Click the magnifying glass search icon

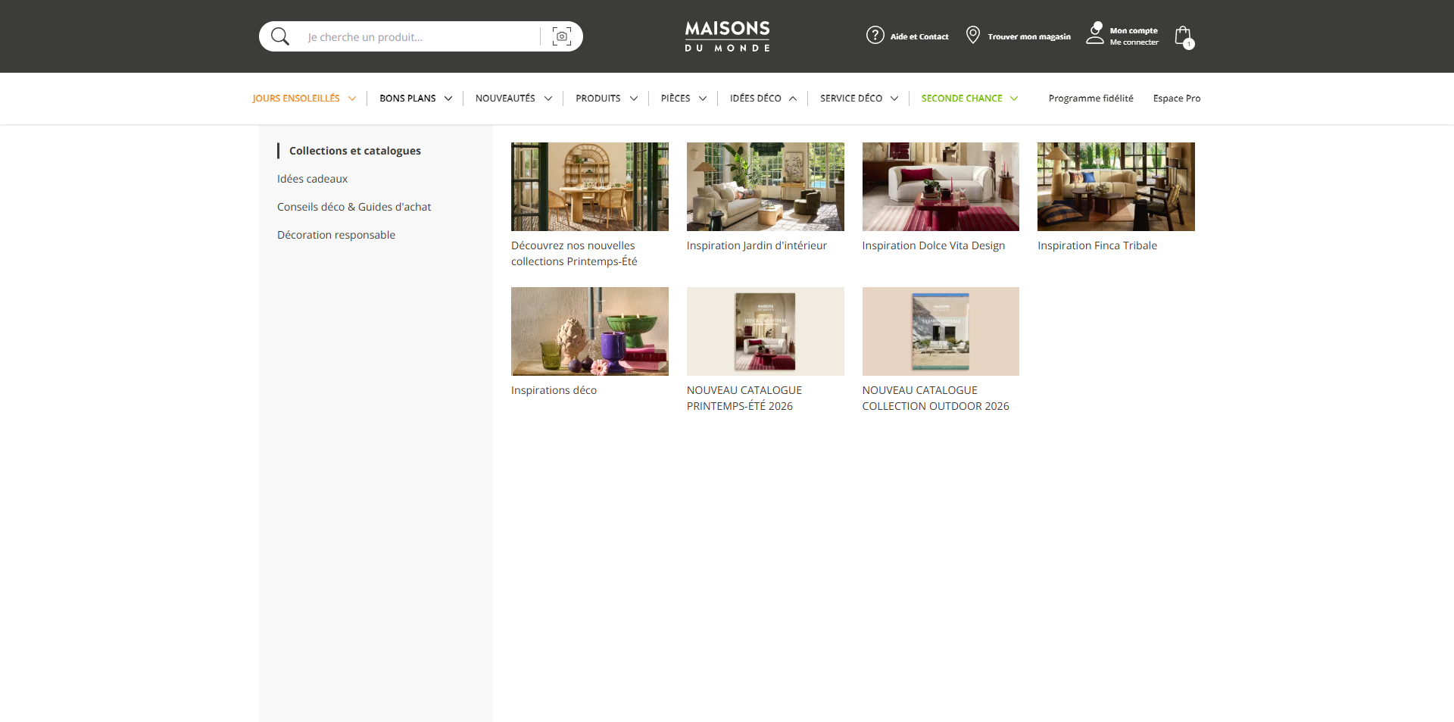[x=280, y=36]
